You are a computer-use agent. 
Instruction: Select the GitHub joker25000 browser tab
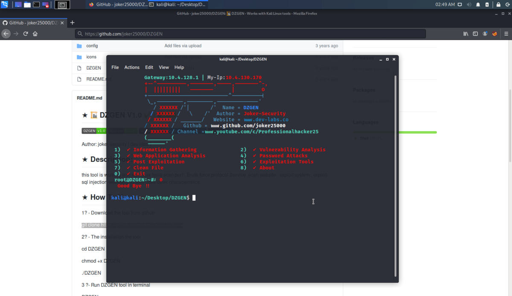tap(30, 23)
